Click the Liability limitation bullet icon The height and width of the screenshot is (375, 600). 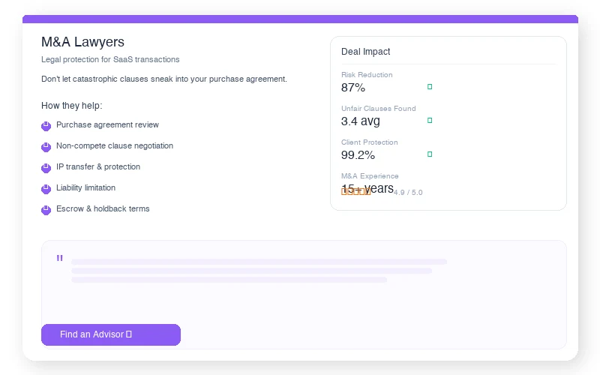click(x=46, y=189)
